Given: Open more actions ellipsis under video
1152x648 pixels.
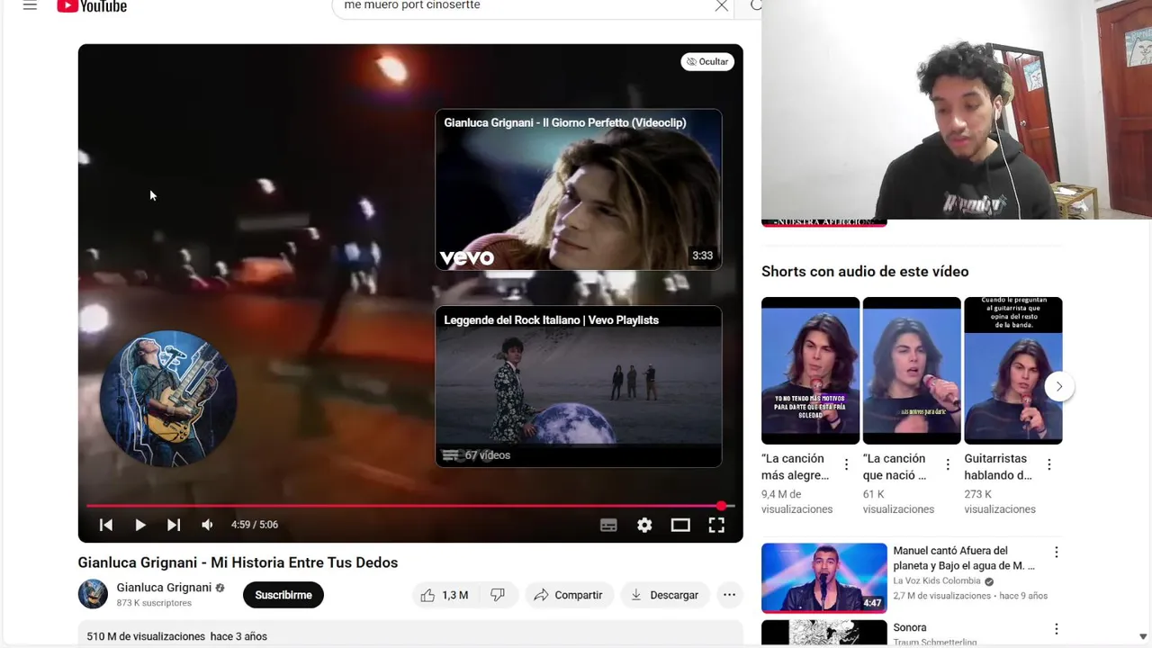Looking at the screenshot, I should click(730, 595).
